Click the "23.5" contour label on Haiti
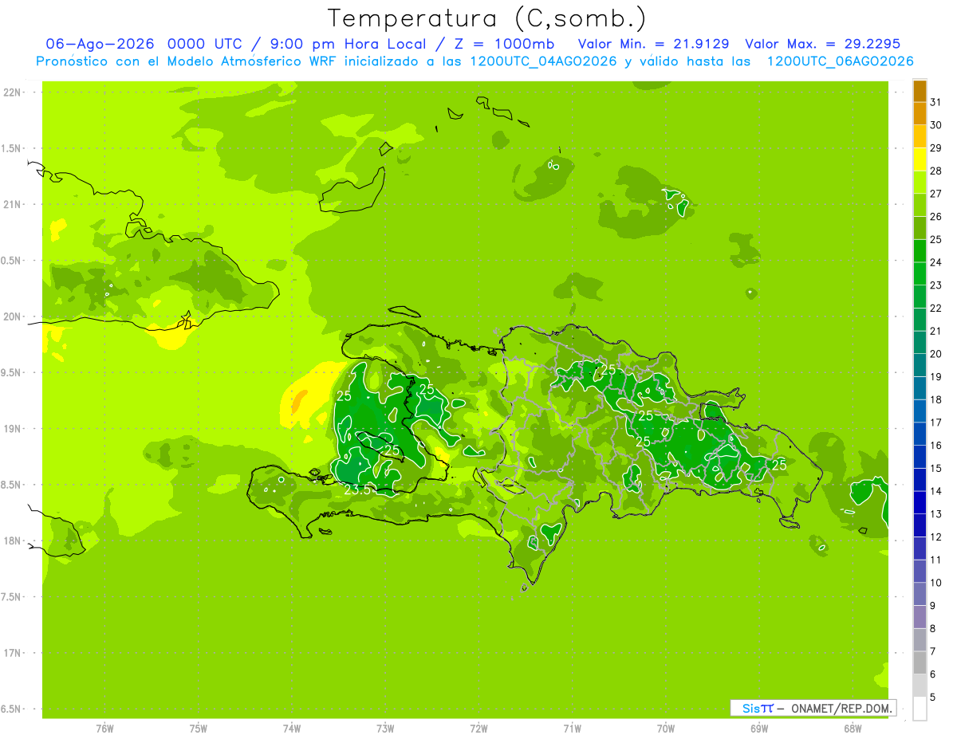The height and width of the screenshot is (739, 957). 358,489
